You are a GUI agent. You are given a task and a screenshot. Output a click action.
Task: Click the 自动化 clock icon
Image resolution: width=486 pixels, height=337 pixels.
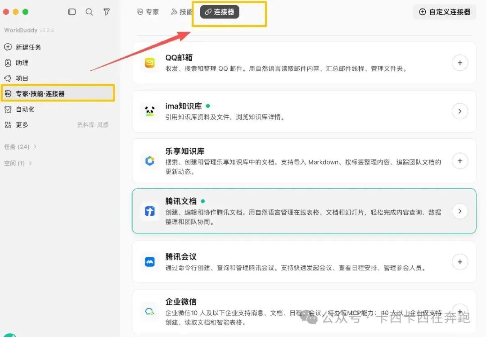pos(8,109)
